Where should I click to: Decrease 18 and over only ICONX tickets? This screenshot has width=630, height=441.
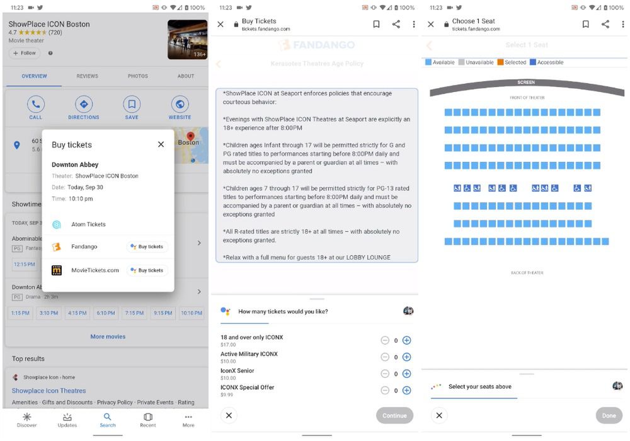coord(385,340)
